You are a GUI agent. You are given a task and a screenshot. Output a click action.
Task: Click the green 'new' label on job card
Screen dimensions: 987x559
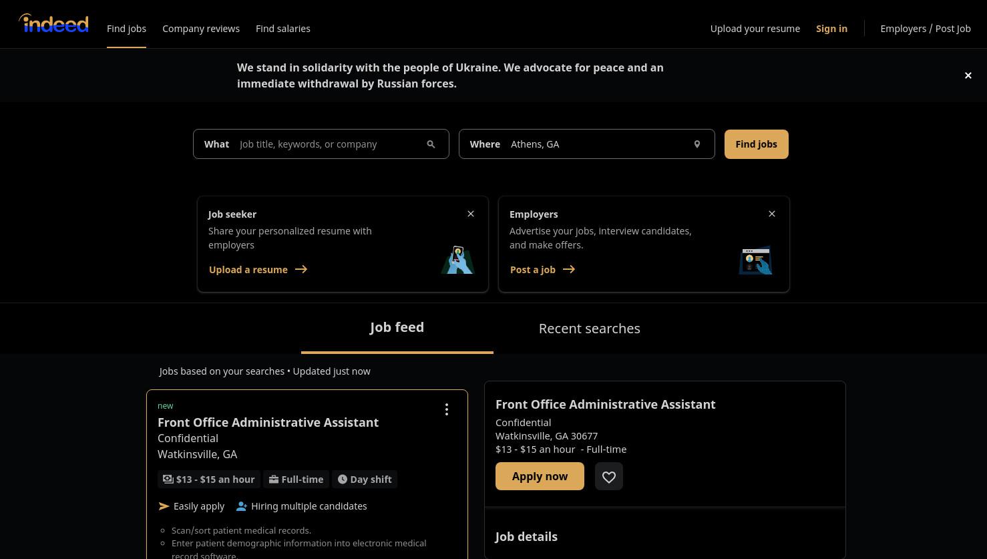click(166, 405)
